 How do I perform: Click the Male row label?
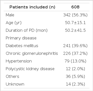click(10, 15)
